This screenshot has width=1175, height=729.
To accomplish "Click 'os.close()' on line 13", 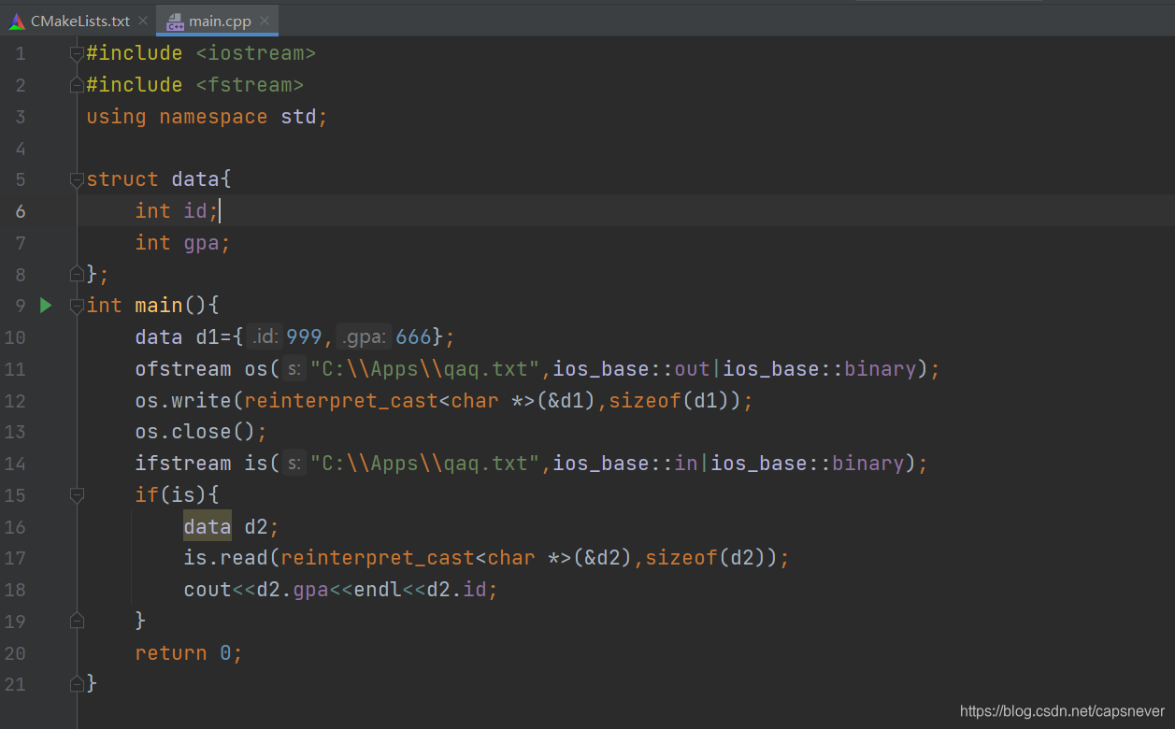I will (195, 432).
